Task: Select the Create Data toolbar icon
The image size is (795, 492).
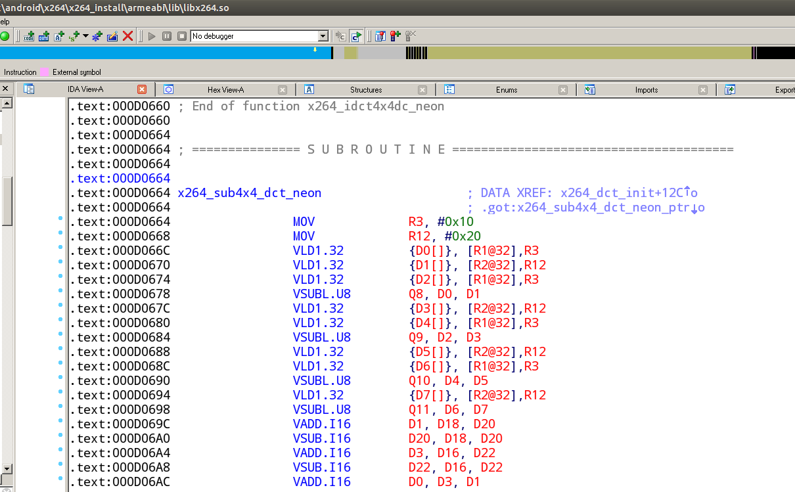Action: [x=43, y=36]
